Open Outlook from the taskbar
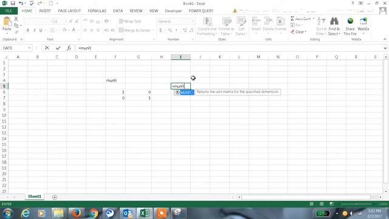Viewport: 389px width, 219px height. point(128,213)
